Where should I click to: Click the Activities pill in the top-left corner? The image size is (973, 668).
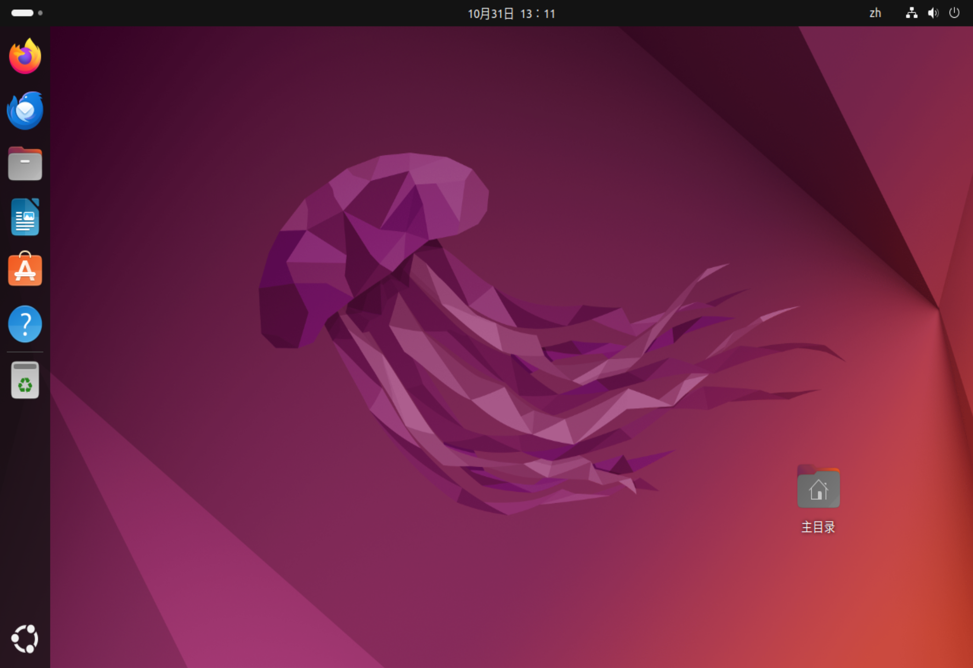tap(22, 13)
